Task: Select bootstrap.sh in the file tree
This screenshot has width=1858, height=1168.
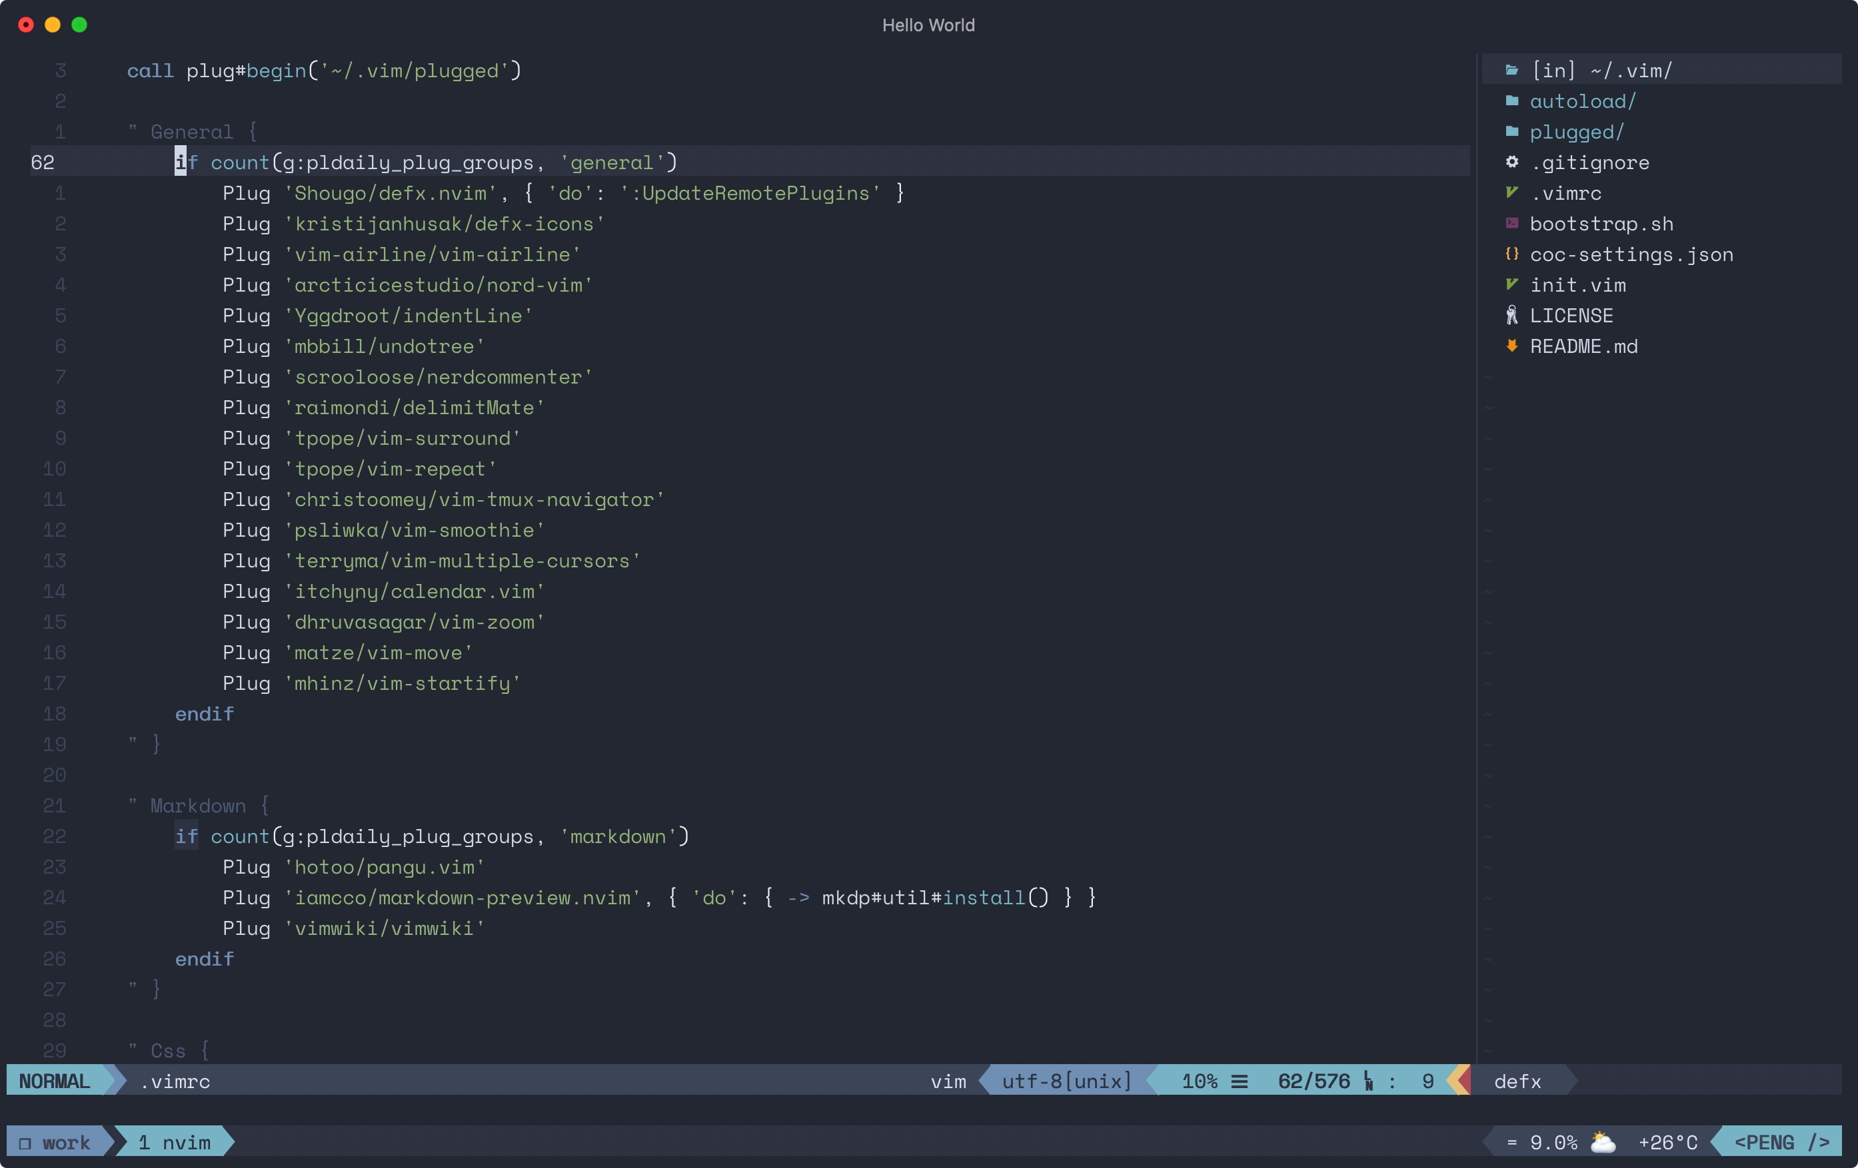Action: [1601, 224]
